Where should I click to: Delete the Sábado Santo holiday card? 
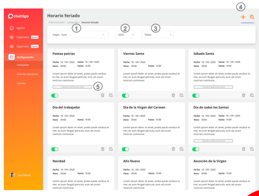point(244,95)
